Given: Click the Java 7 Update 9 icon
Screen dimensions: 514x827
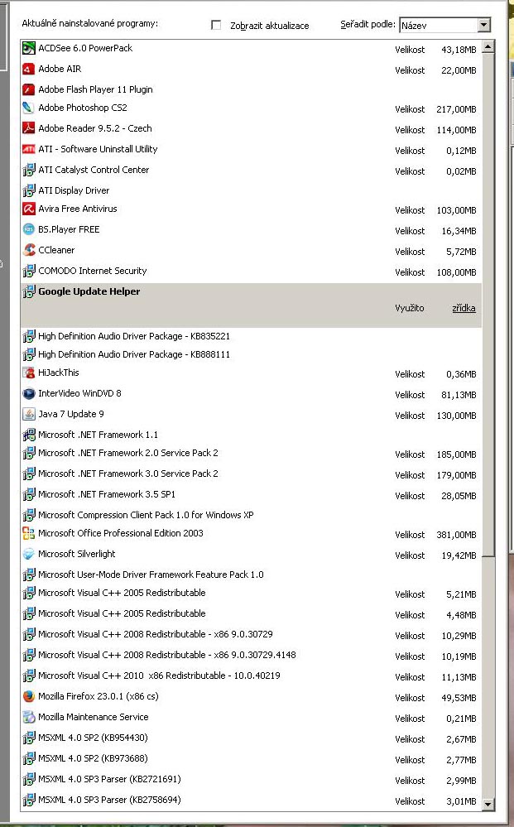Looking at the screenshot, I should (x=28, y=414).
